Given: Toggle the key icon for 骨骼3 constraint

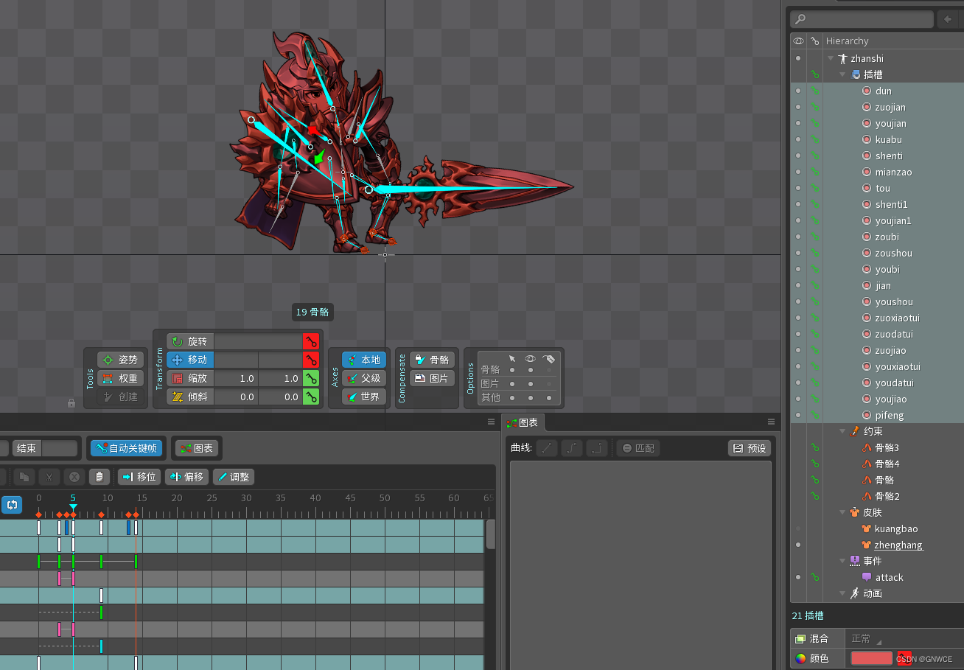Looking at the screenshot, I should (x=814, y=447).
